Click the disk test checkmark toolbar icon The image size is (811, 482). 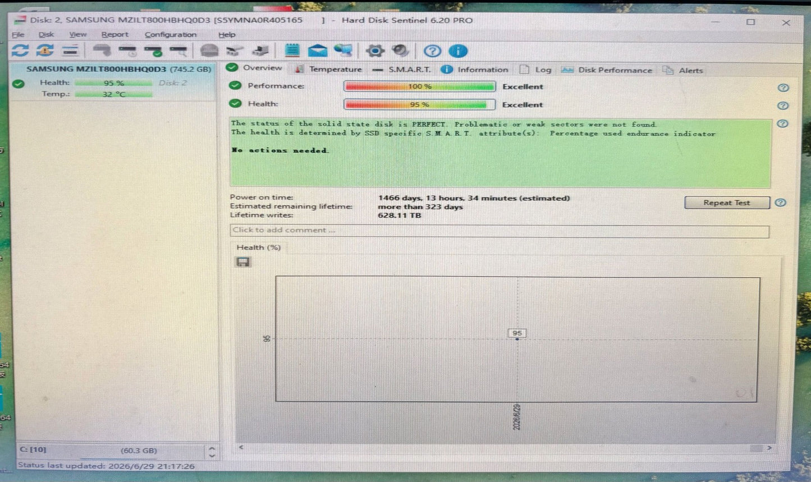[x=153, y=52]
